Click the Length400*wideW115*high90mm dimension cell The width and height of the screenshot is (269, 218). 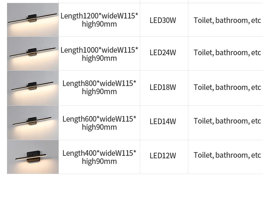pyautogui.click(x=99, y=157)
